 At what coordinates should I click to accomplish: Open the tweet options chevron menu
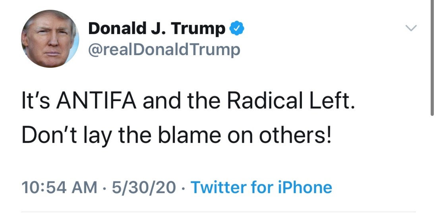tap(412, 28)
